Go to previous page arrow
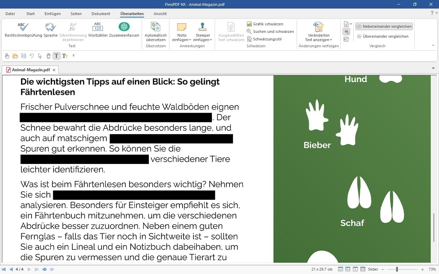The image size is (439, 274). tap(11, 270)
